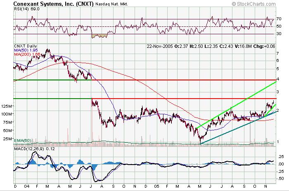The image size is (289, 191).
Task: Click the Conexant Systems, Inc. (CNXT) title
Action: pos(53,4)
